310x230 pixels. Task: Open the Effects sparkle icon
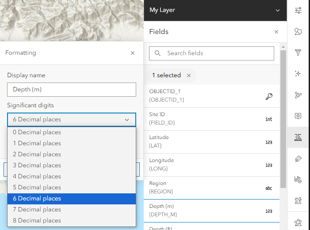coord(298,74)
